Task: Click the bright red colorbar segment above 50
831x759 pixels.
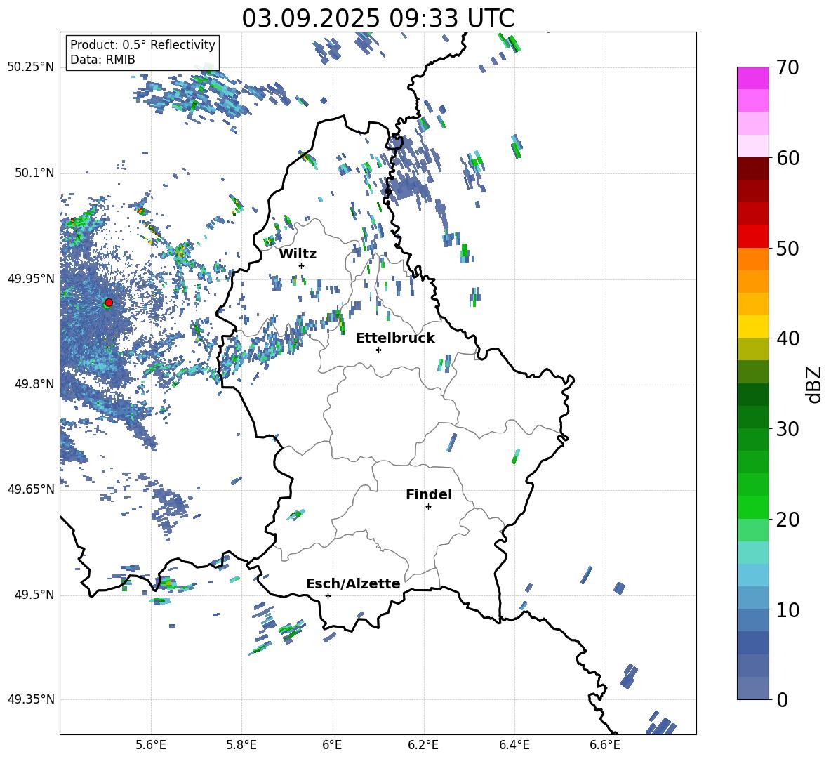Action: pos(752,236)
